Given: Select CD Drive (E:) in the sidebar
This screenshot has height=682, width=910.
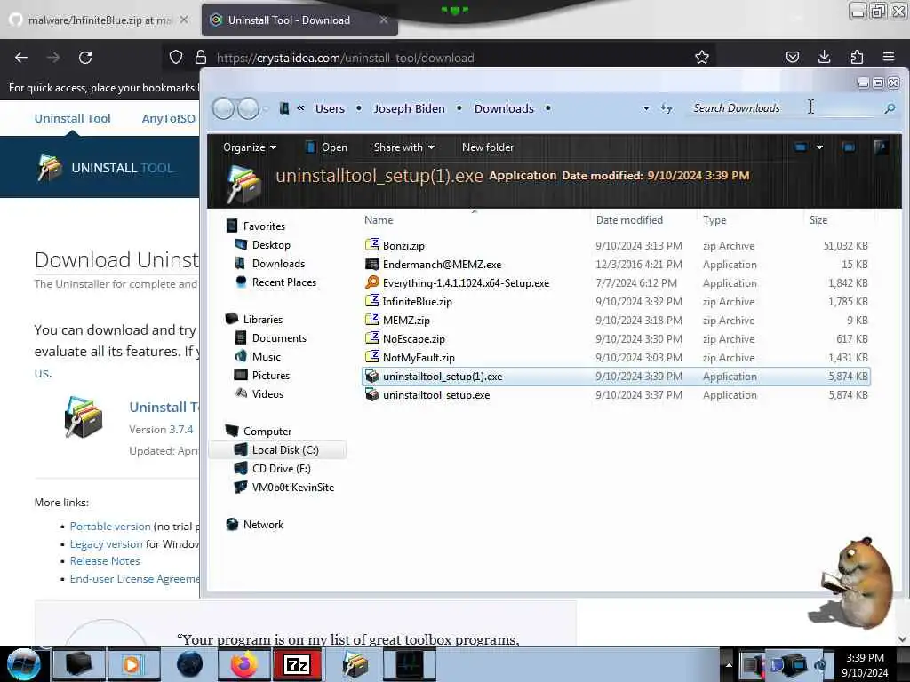Looking at the screenshot, I should tap(281, 469).
